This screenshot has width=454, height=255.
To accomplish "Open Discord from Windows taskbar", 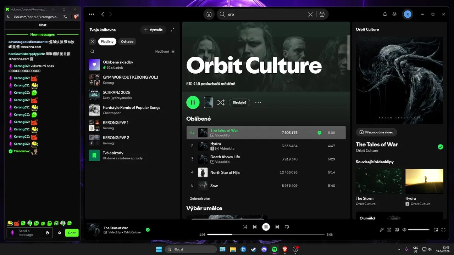I will point(264,249).
